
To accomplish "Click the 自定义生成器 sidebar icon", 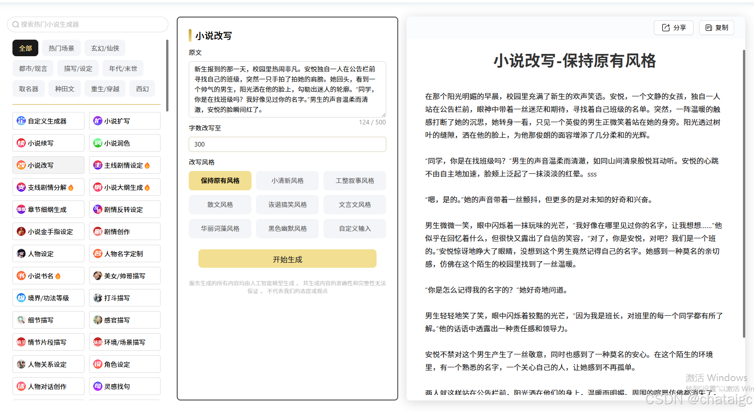I will coord(21,121).
